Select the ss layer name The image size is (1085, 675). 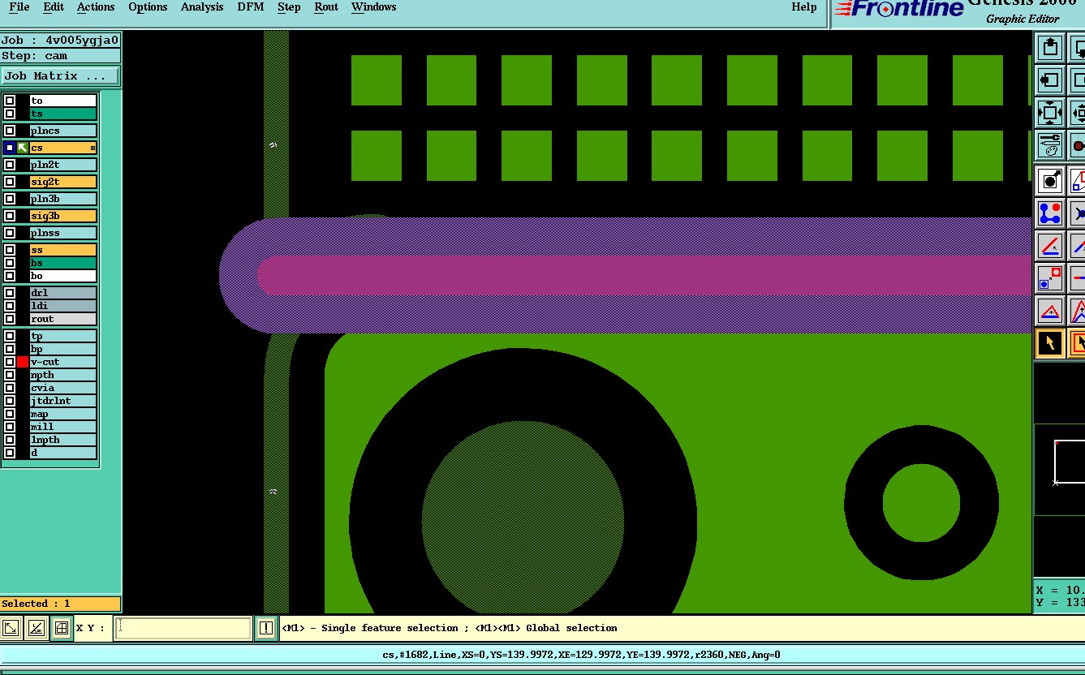click(63, 250)
